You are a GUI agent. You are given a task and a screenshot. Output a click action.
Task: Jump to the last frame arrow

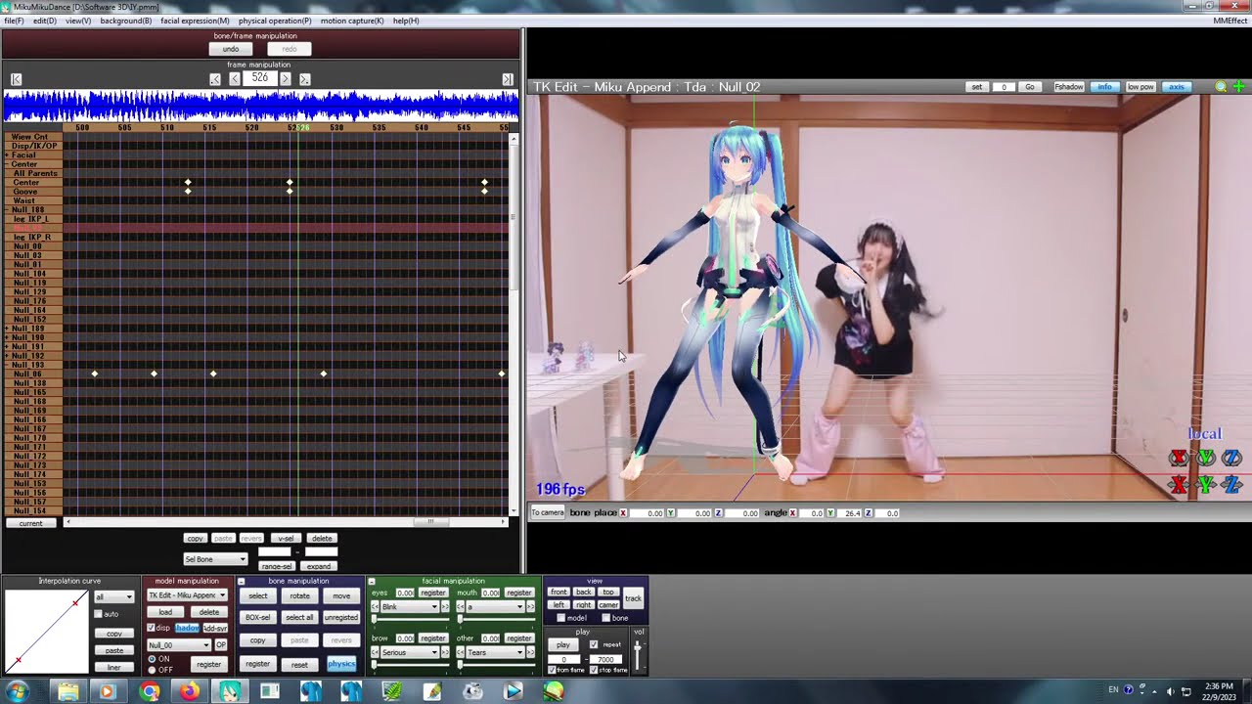(508, 79)
